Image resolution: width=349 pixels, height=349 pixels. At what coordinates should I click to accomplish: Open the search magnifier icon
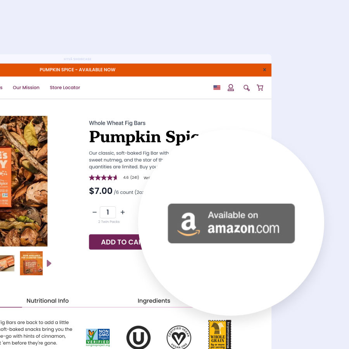[x=246, y=88]
